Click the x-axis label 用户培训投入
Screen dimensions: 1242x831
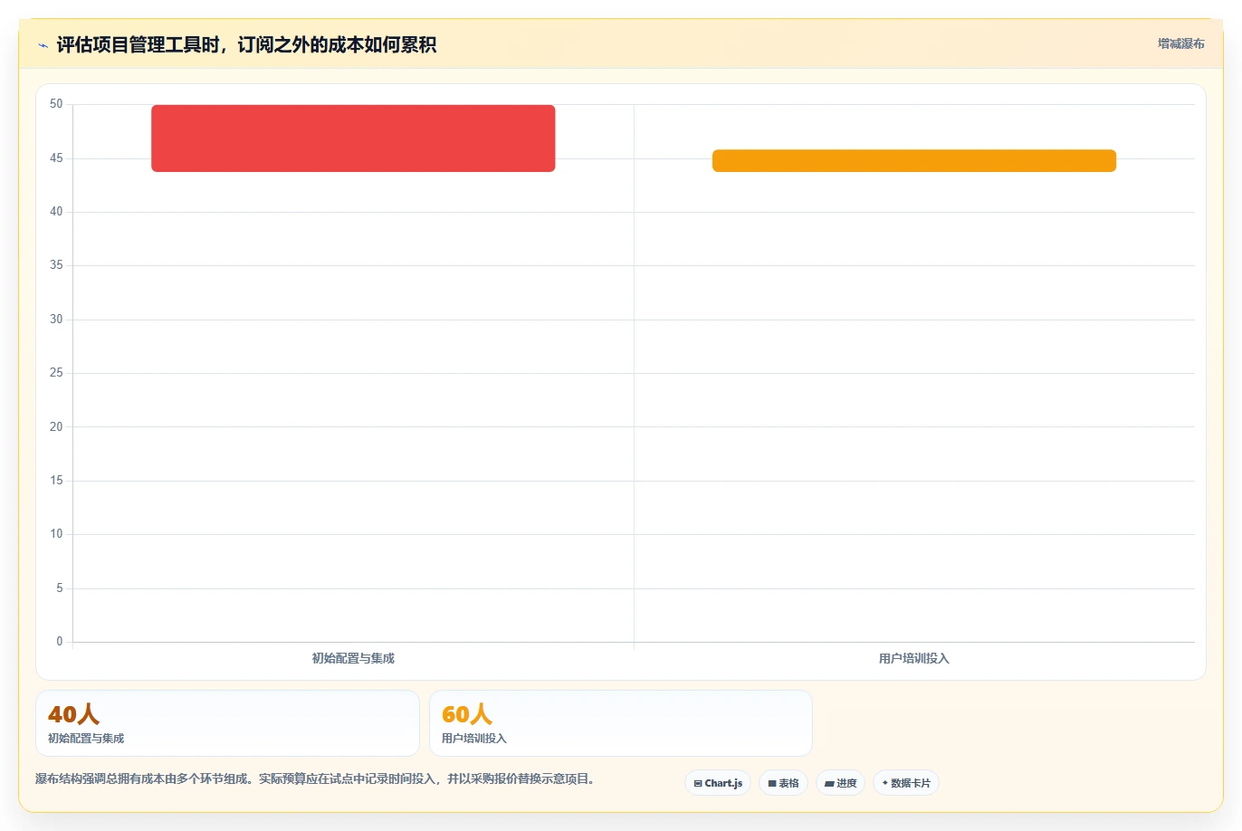point(914,658)
